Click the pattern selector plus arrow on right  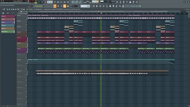(x=91, y=6)
